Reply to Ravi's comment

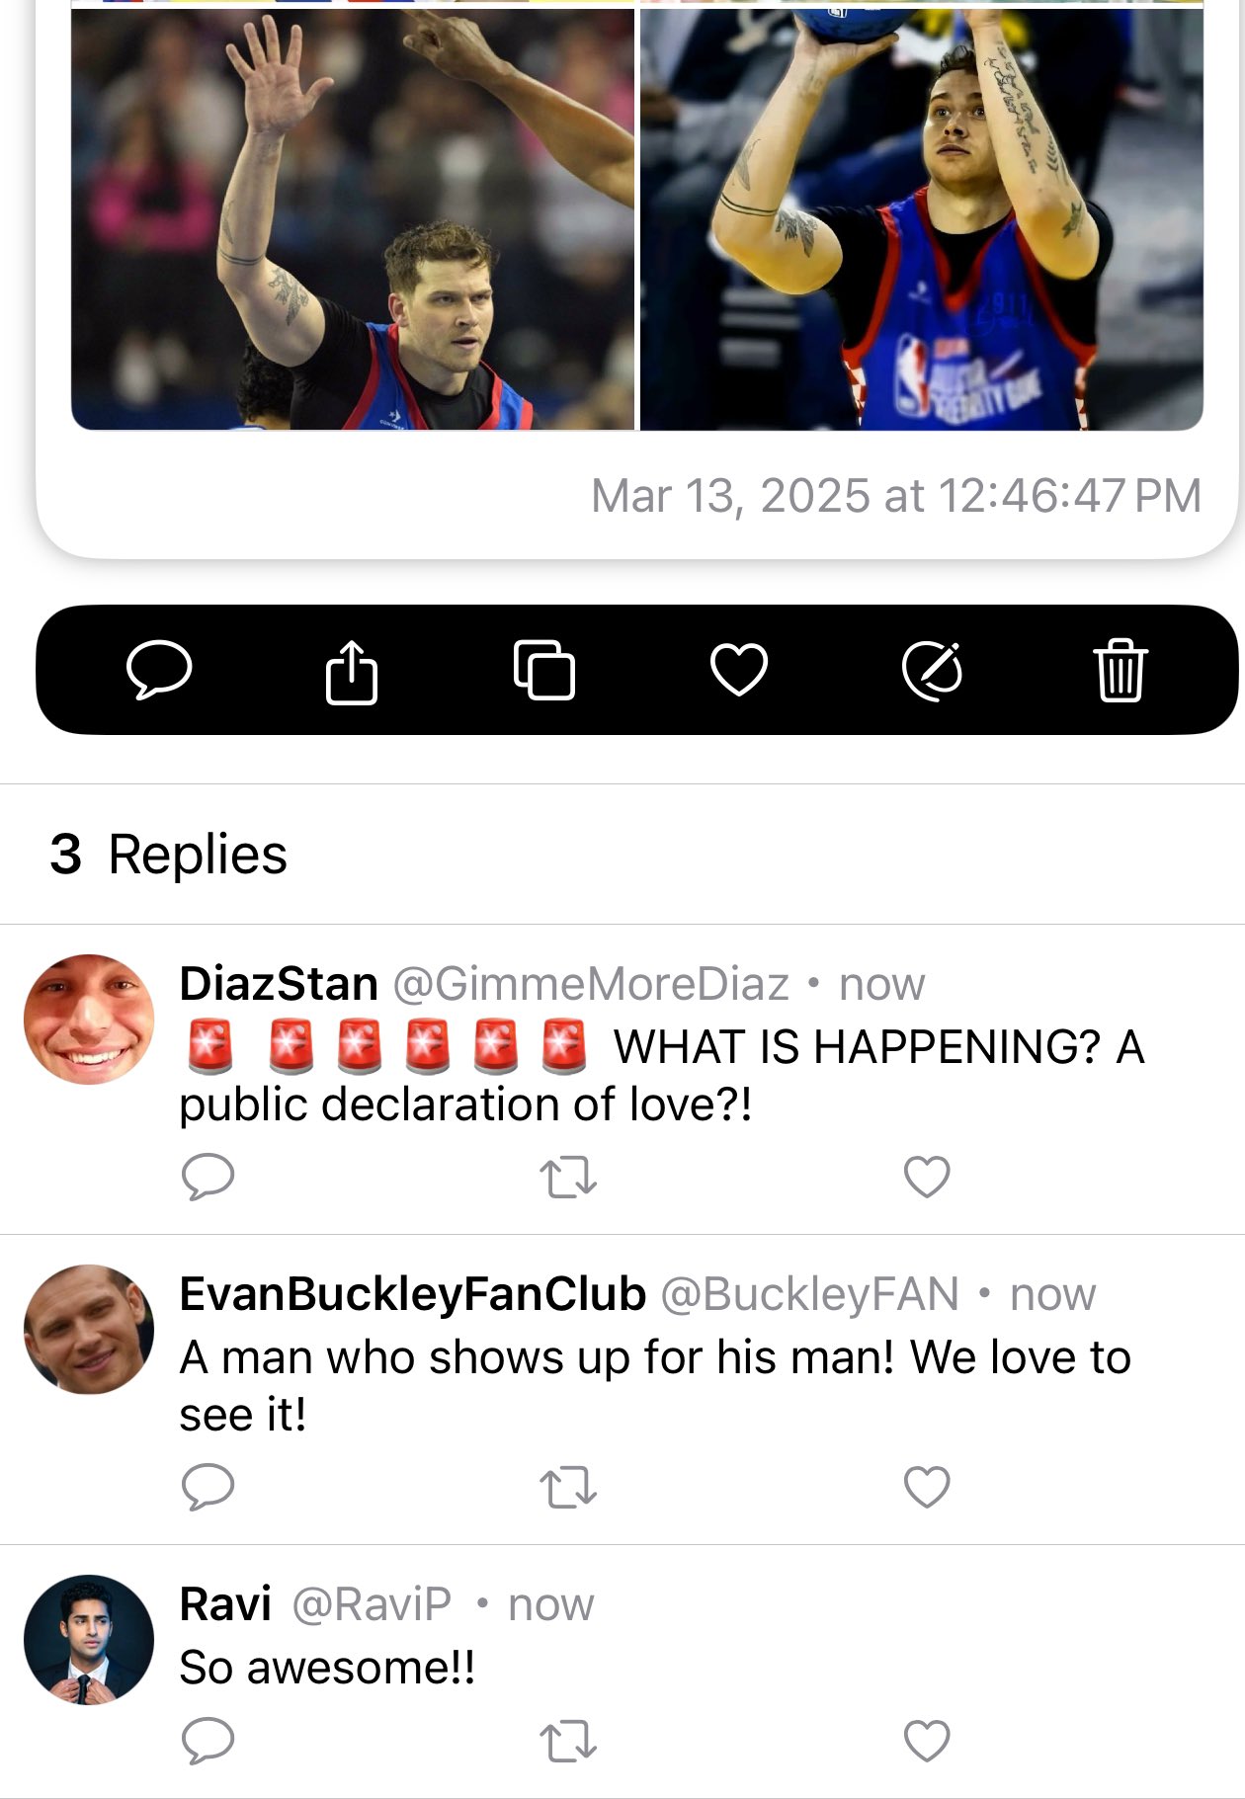tap(208, 1741)
